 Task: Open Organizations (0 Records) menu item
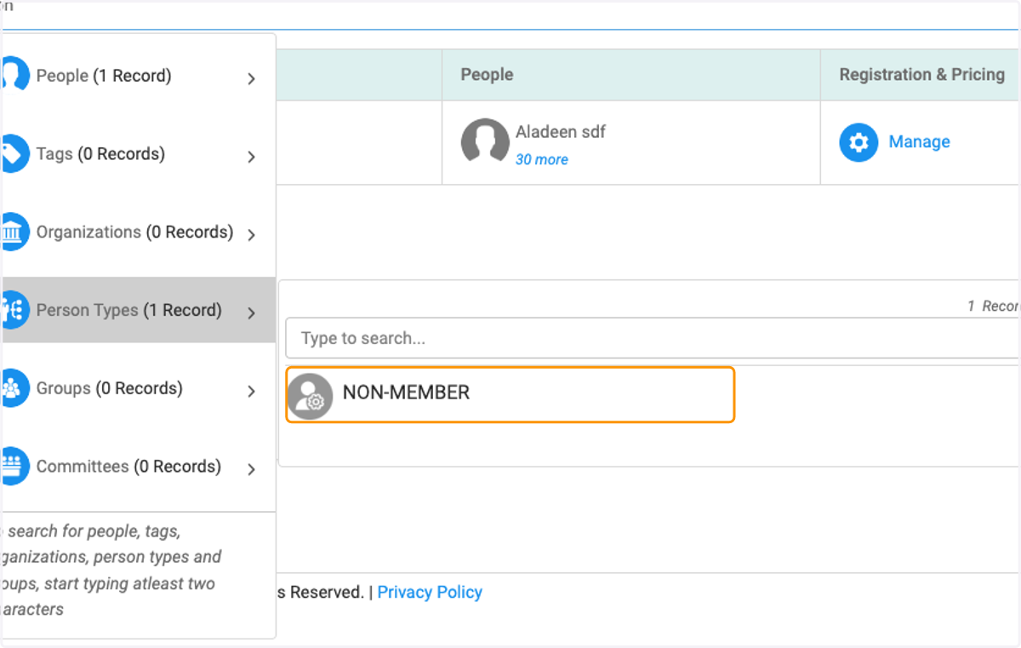[x=138, y=232]
